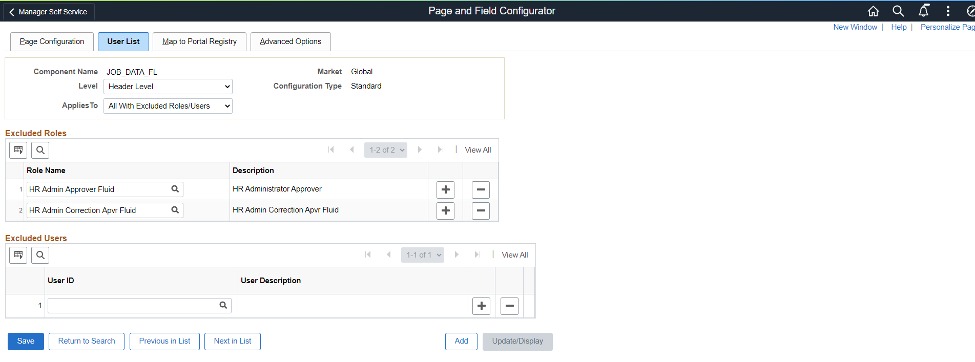The image size is (975, 362).
Task: Go to next row in Excluded Users
Action: click(457, 254)
